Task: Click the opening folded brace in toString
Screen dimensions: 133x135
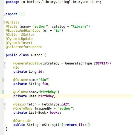Action: coord(62,125)
